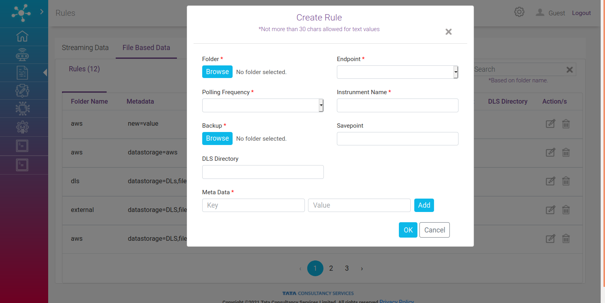Click the Logout link

coord(581,13)
